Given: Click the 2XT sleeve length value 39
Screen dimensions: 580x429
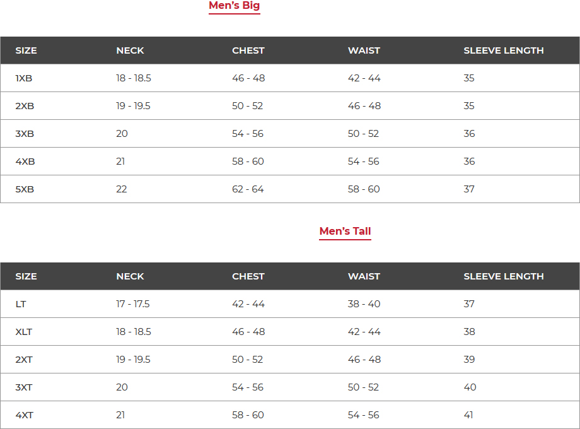Looking at the screenshot, I should pyautogui.click(x=469, y=360).
